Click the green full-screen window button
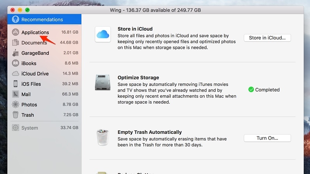The width and height of the screenshot is (310, 174). (28, 10)
